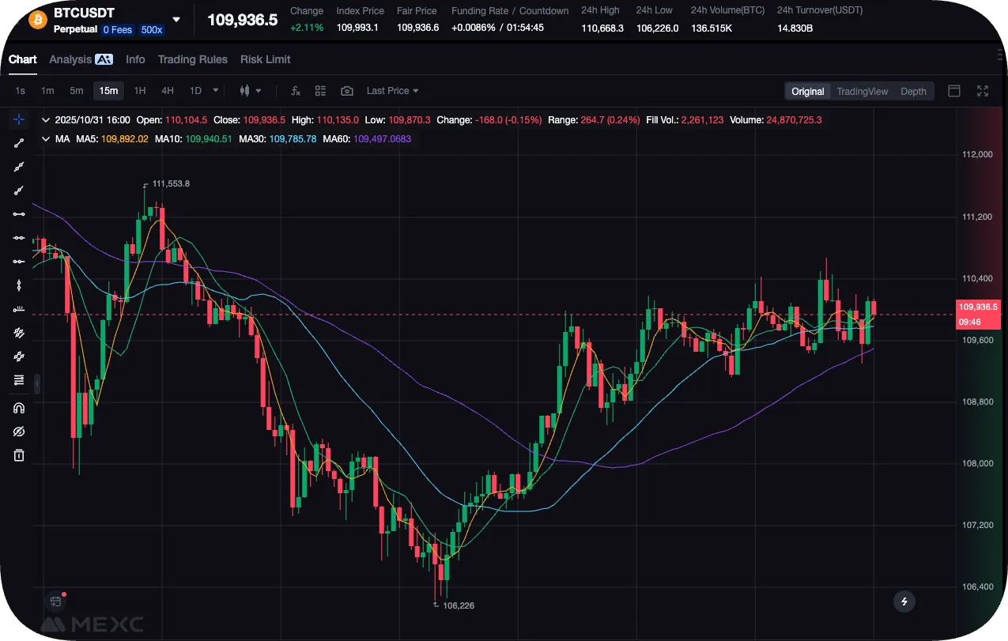Screen dimensions: 1008x641
Task: Hide all drawings with the eye-slash icon
Action: (19, 432)
